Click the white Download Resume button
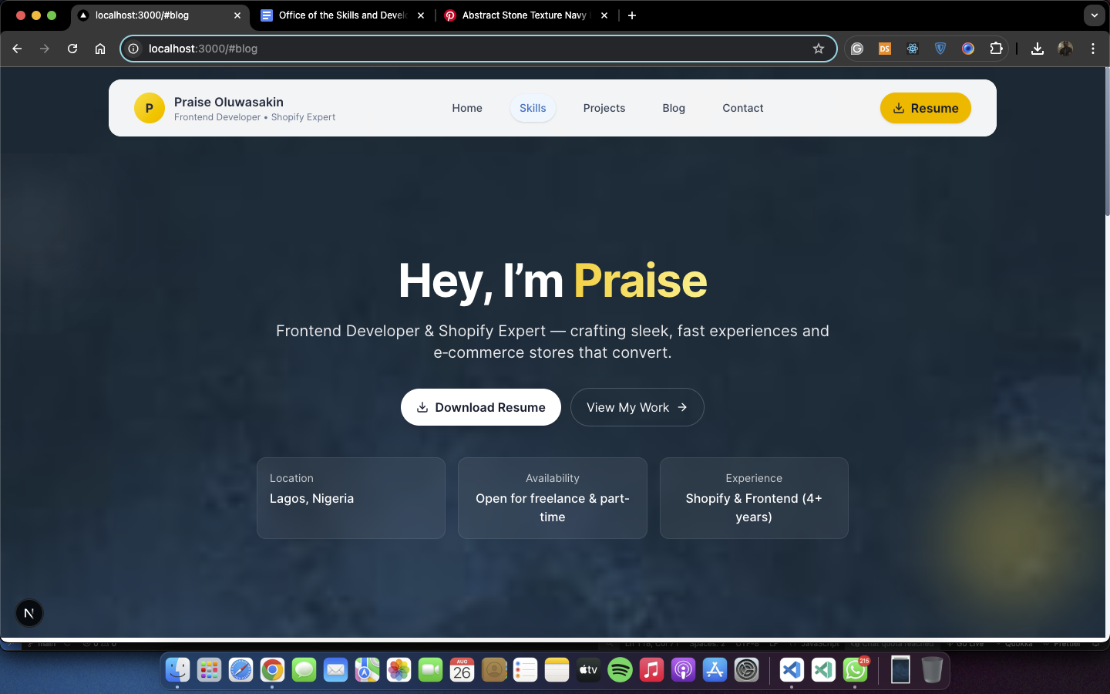1110x694 pixels. [x=481, y=407]
